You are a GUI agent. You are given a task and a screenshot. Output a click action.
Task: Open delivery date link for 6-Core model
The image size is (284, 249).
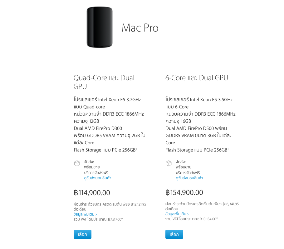tap(189, 178)
